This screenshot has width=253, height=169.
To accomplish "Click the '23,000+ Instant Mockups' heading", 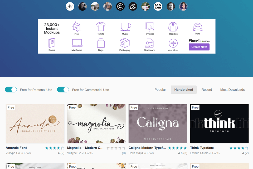I will coord(52,29).
